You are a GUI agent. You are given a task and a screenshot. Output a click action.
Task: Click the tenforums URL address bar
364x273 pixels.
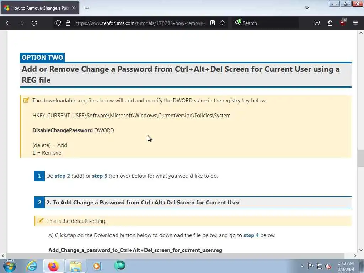click(139, 23)
